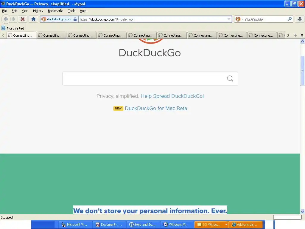
Task: Switch to Help and Su... taskbar button
Action: click(x=143, y=225)
